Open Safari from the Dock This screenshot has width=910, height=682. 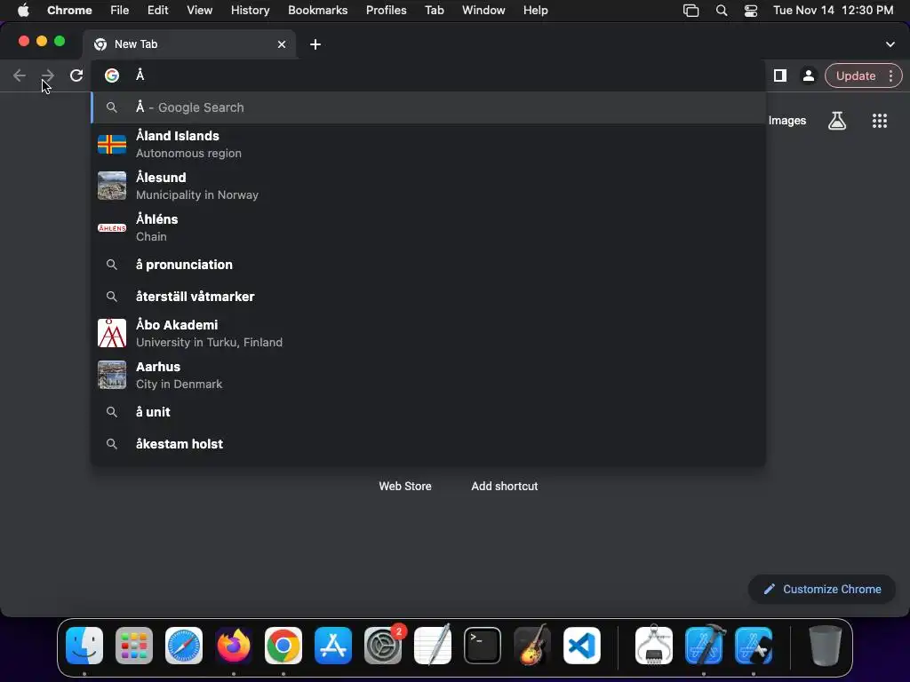pos(184,646)
